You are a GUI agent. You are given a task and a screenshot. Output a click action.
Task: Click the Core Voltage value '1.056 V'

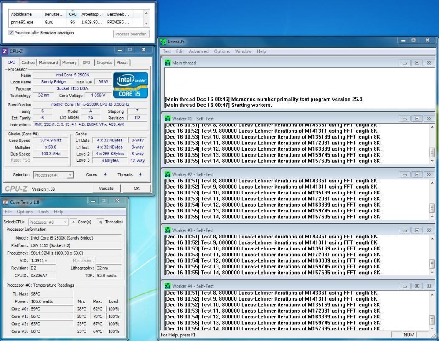click(x=98, y=96)
